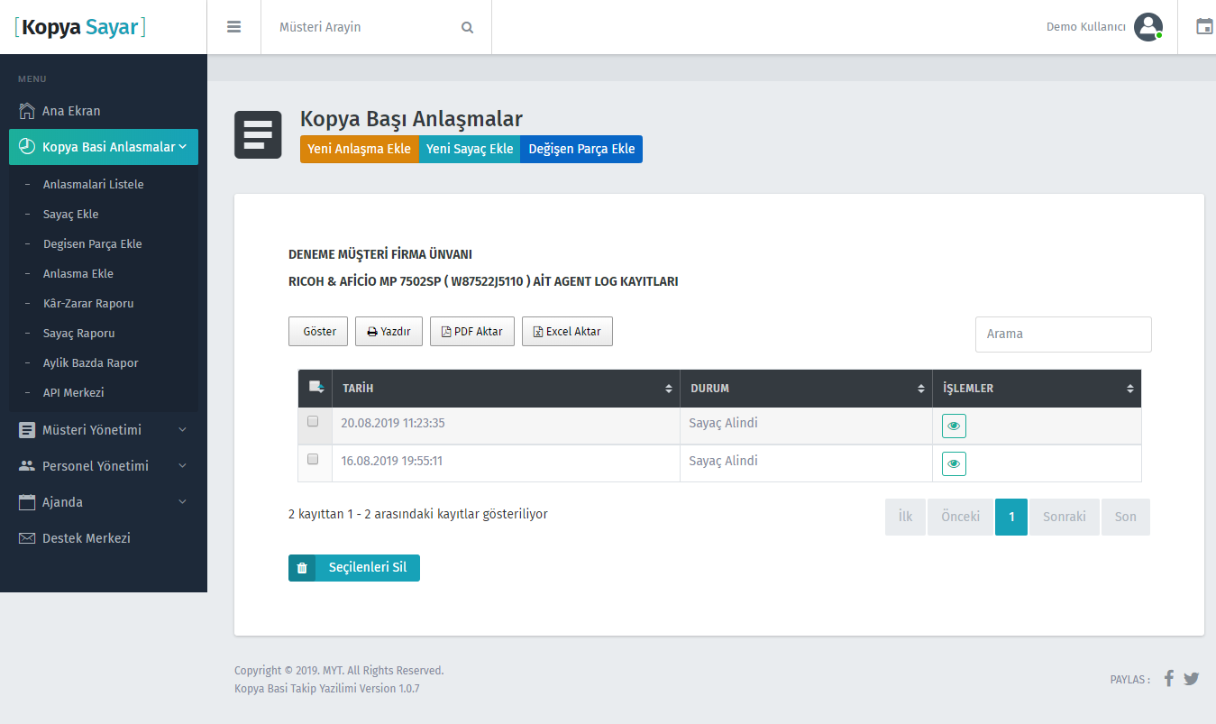This screenshot has height=724, width=1216.
Task: Collapse the Kopya Basi Anlasmalar menu
Action: pos(104,147)
